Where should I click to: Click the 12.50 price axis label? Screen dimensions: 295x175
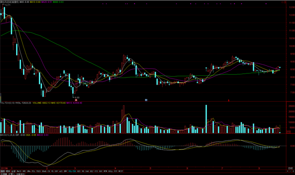[x=292, y=7]
